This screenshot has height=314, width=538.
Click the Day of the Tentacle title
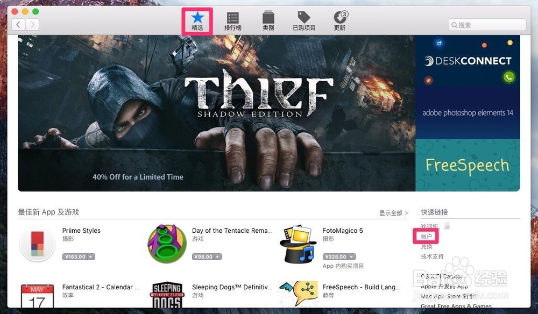[x=231, y=231]
